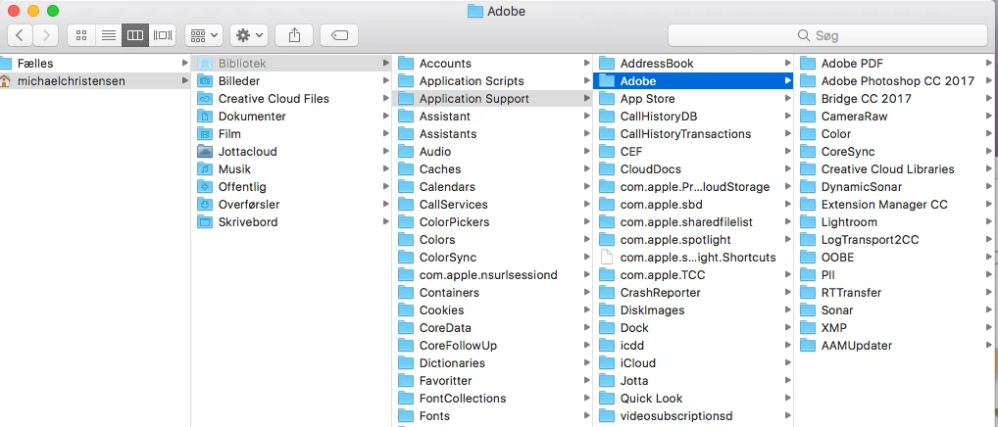Select the App Store folder
This screenshot has width=998, height=427.
693,99
